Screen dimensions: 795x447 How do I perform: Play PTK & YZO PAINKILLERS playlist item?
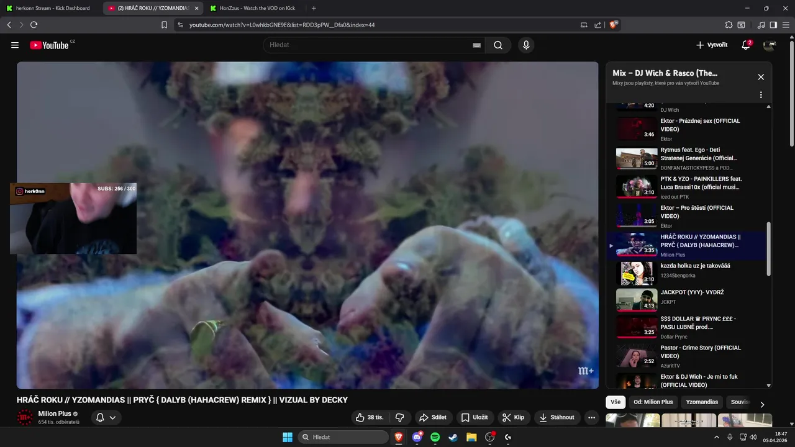coord(688,187)
